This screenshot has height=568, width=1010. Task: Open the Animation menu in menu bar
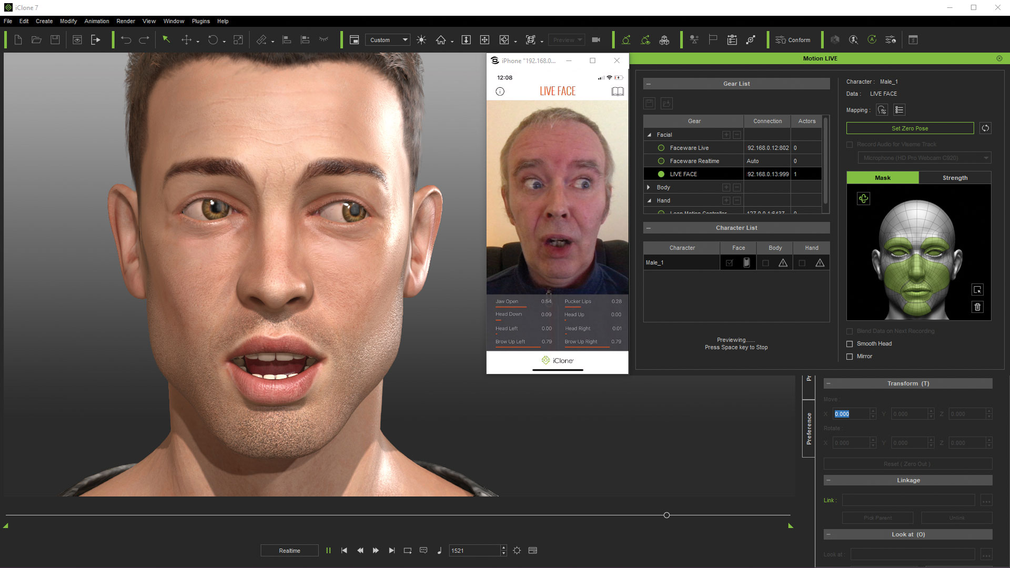tap(96, 21)
